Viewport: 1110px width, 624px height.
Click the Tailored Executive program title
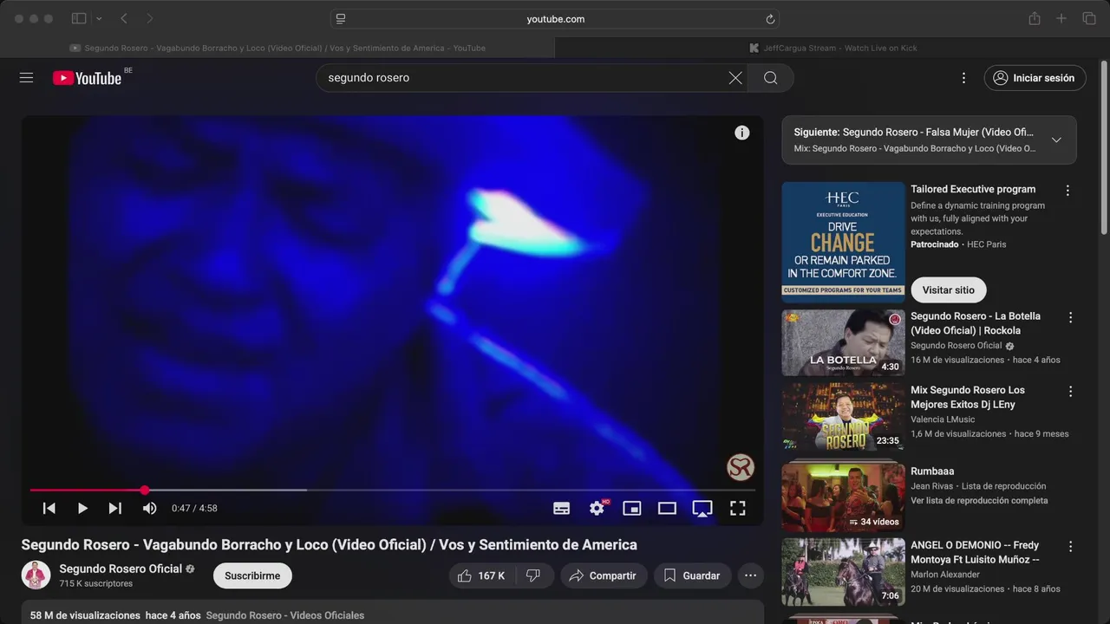coord(973,189)
